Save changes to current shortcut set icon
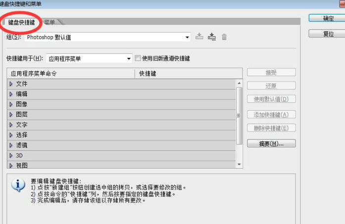This screenshot has width=345, height=224. point(199,37)
